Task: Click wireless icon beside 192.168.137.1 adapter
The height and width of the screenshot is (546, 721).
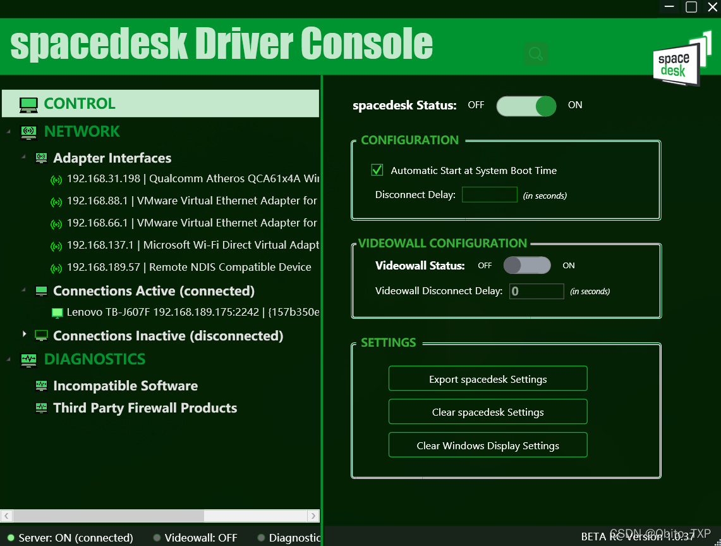Action: pyautogui.click(x=56, y=246)
